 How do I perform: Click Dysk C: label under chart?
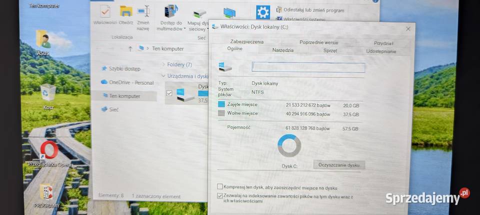click(x=289, y=166)
